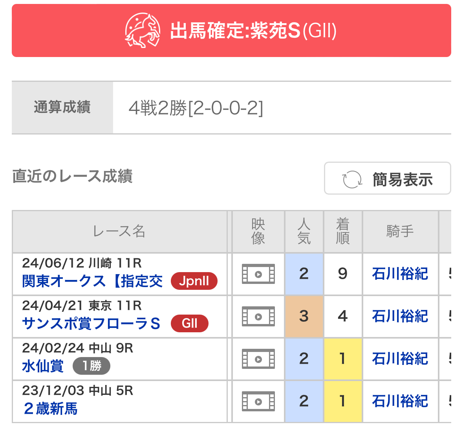Image resolution: width=463 pixels, height=442 pixels.
Task: Select jockey 石川裕紀 in 2歳新馬 row
Action: click(400, 401)
